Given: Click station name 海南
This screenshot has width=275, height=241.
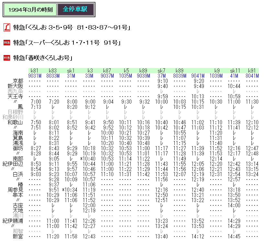Looking at the screenshot, I should [x=18, y=133].
